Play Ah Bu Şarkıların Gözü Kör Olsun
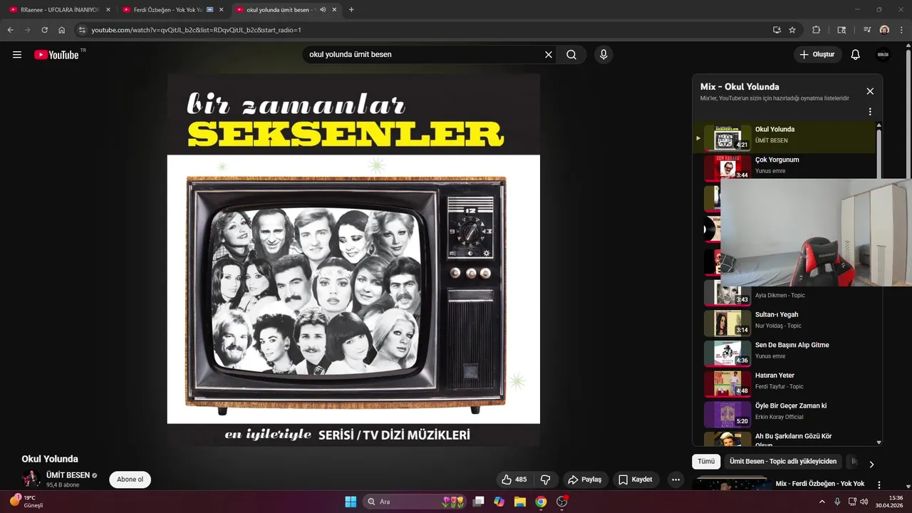Viewport: 912px width, 513px height. [784, 439]
